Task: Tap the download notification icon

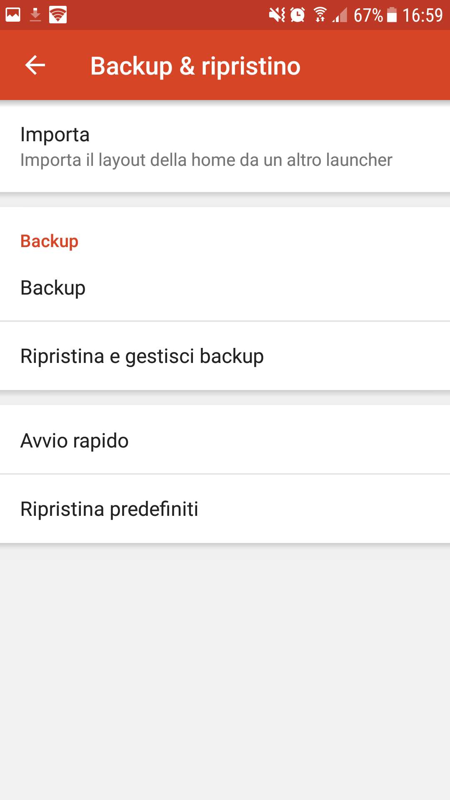Action: coord(35,15)
